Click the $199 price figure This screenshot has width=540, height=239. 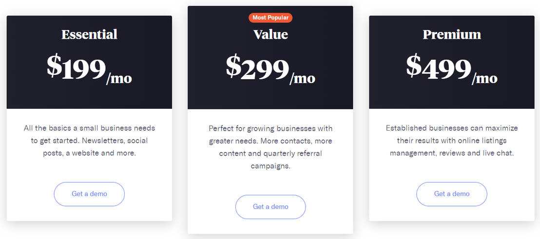point(77,67)
